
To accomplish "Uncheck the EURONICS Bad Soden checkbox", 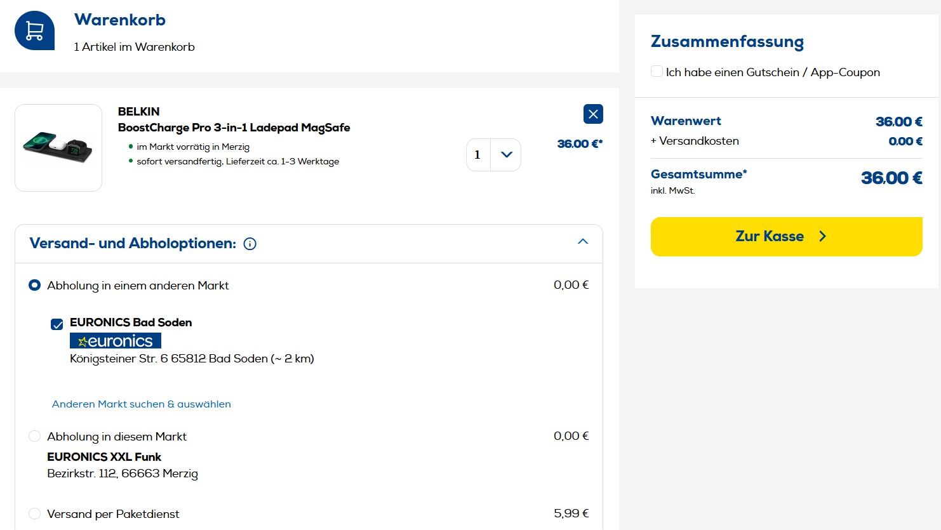I will tap(57, 324).
